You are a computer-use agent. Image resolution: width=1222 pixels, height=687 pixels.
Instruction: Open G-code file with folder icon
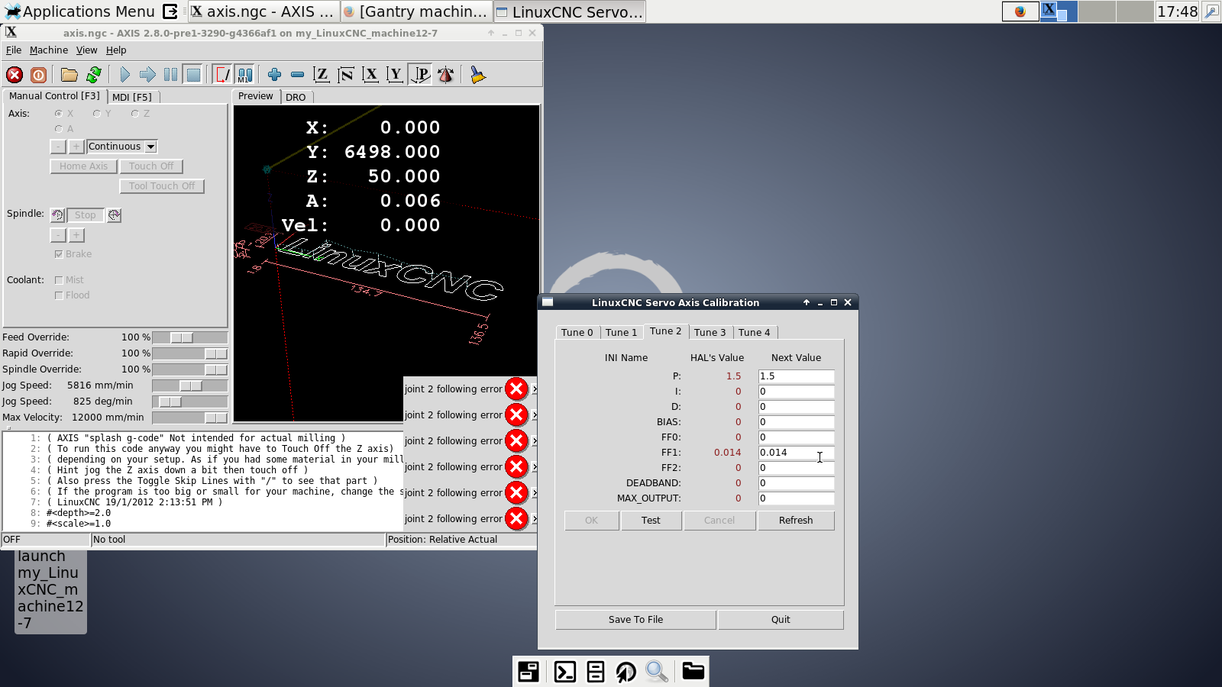70,75
